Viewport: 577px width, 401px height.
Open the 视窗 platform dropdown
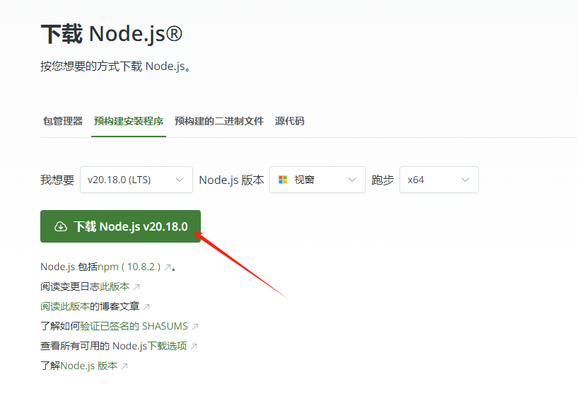[317, 180]
